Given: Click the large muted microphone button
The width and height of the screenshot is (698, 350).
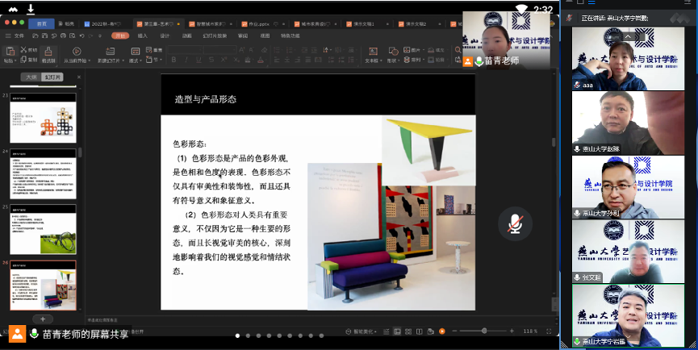Looking at the screenshot, I should [x=514, y=223].
